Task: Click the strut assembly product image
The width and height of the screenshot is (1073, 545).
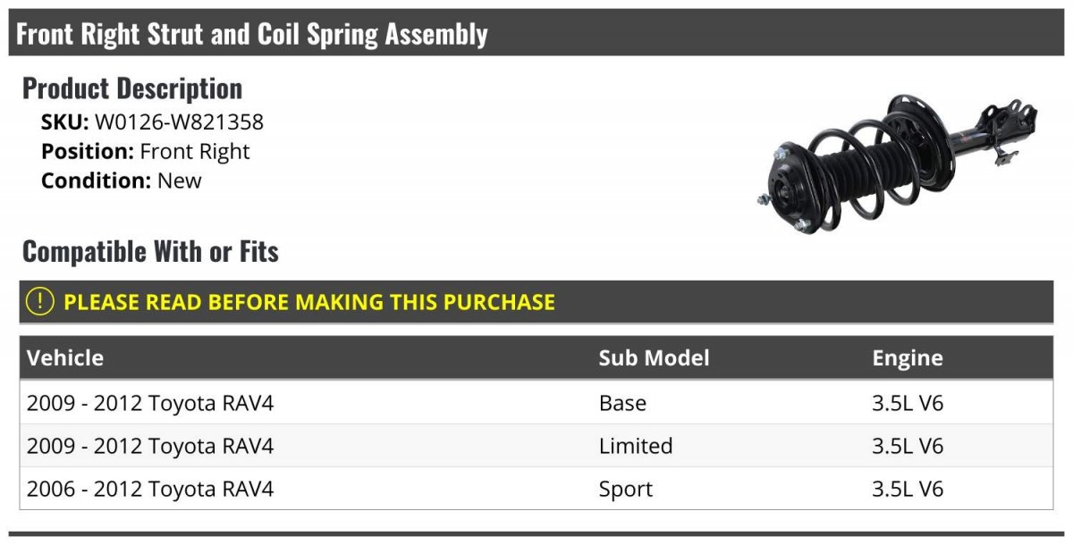Action: click(895, 163)
